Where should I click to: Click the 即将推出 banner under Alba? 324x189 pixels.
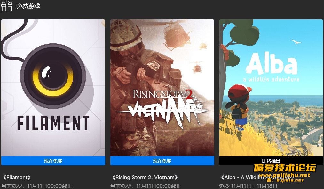coord(271,161)
